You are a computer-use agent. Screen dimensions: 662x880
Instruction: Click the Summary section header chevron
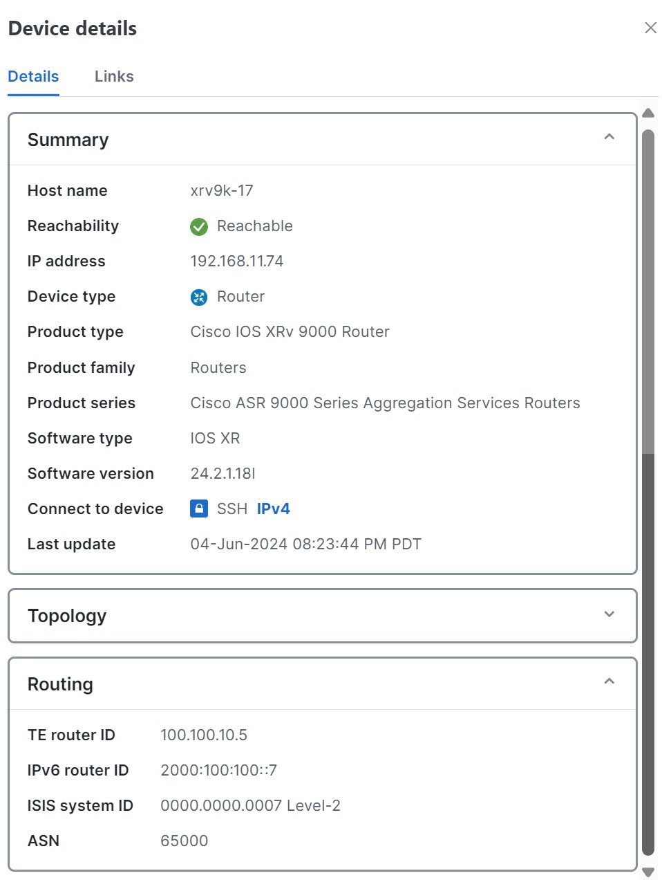click(x=609, y=137)
